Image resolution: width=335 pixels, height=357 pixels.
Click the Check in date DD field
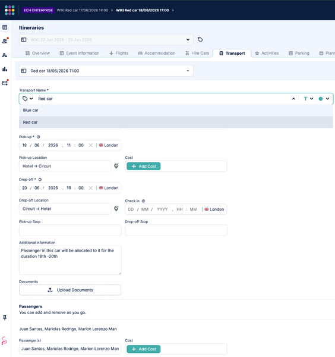pyautogui.click(x=131, y=209)
